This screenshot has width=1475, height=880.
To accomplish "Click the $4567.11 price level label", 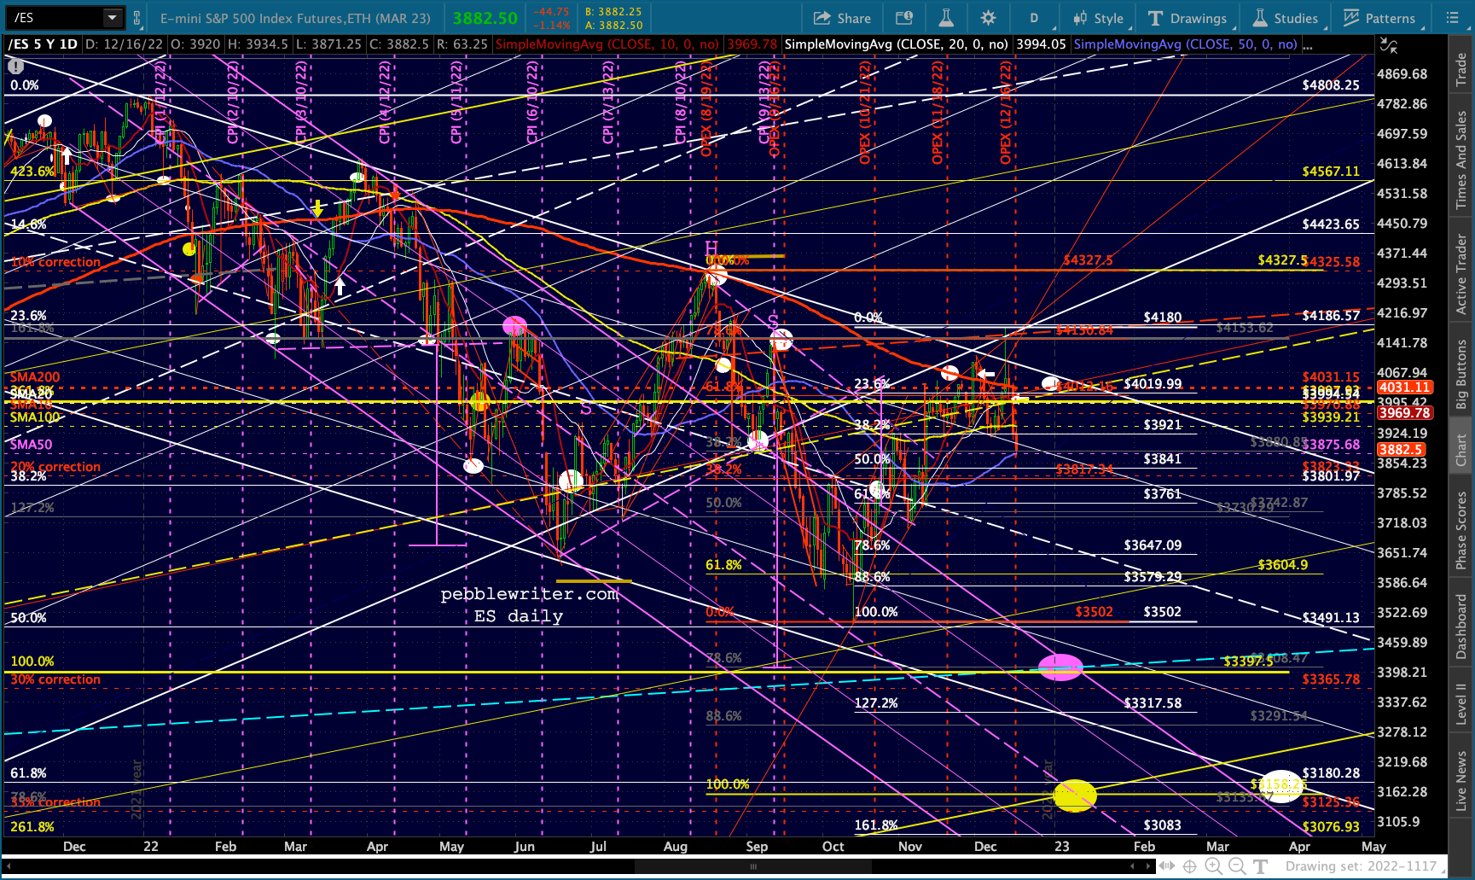I will click(1331, 172).
